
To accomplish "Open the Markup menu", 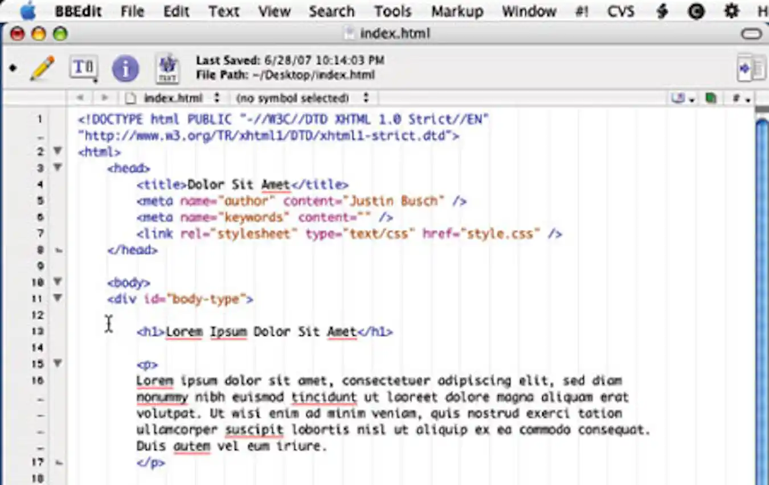I will coord(457,10).
